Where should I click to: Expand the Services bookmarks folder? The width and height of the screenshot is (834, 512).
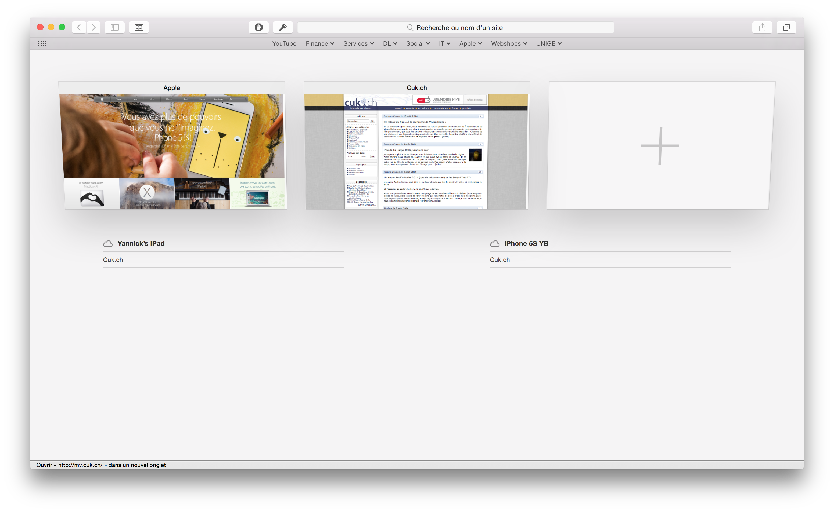click(x=358, y=44)
